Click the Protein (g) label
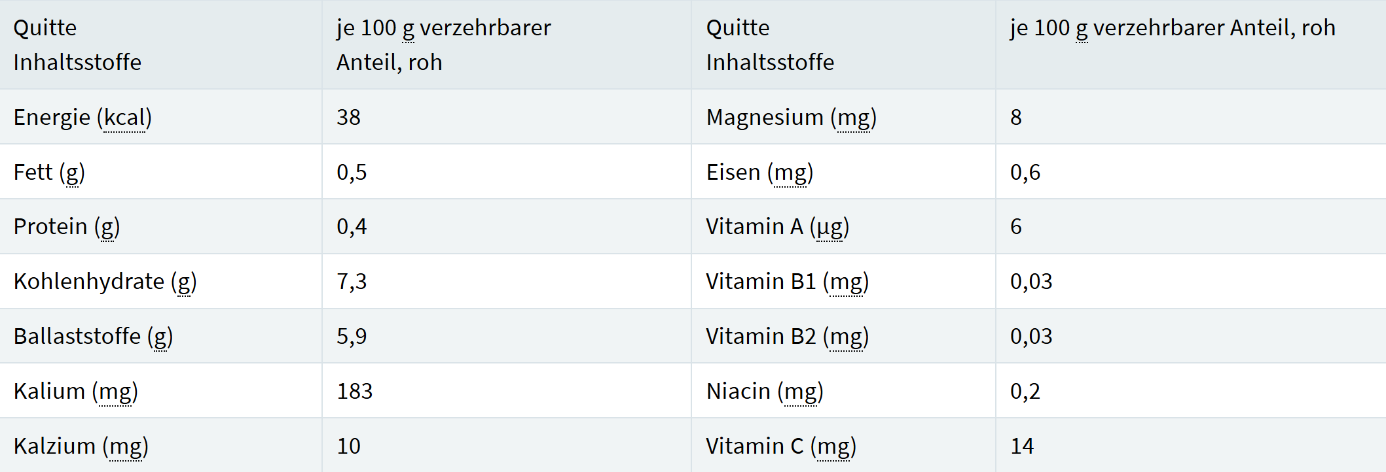The width and height of the screenshot is (1386, 472). point(66,227)
